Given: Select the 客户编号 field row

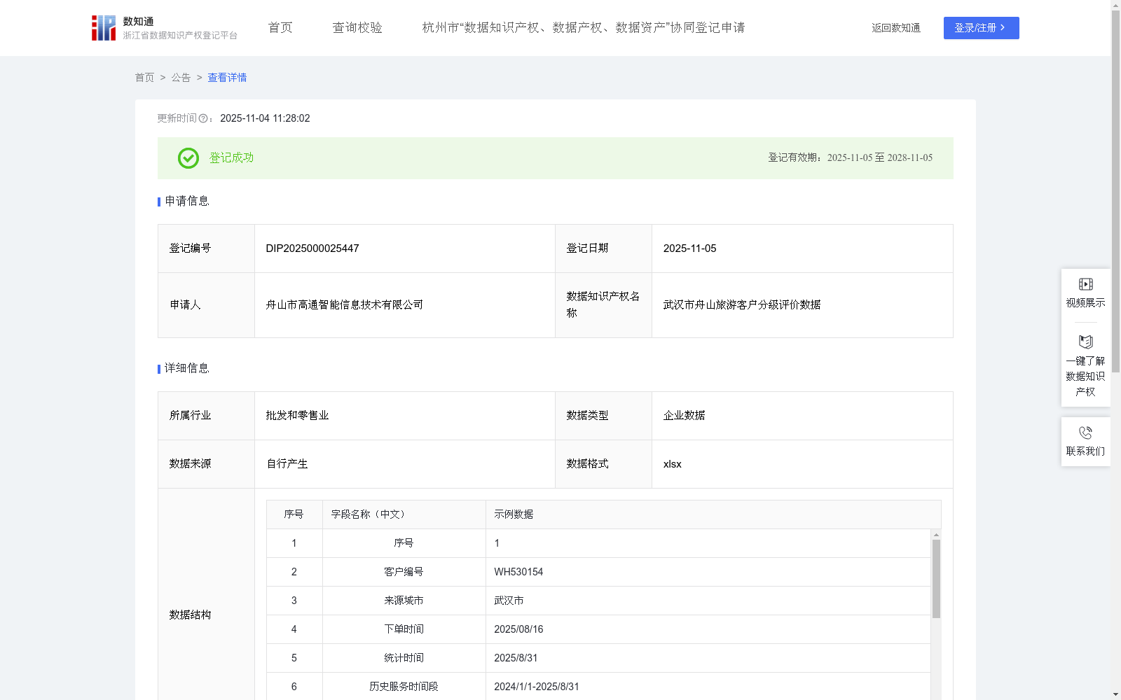Looking at the screenshot, I should (x=598, y=572).
